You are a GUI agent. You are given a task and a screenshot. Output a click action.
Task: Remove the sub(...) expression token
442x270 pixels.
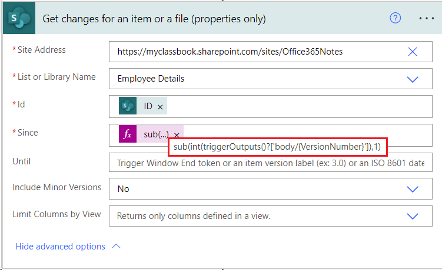point(176,135)
